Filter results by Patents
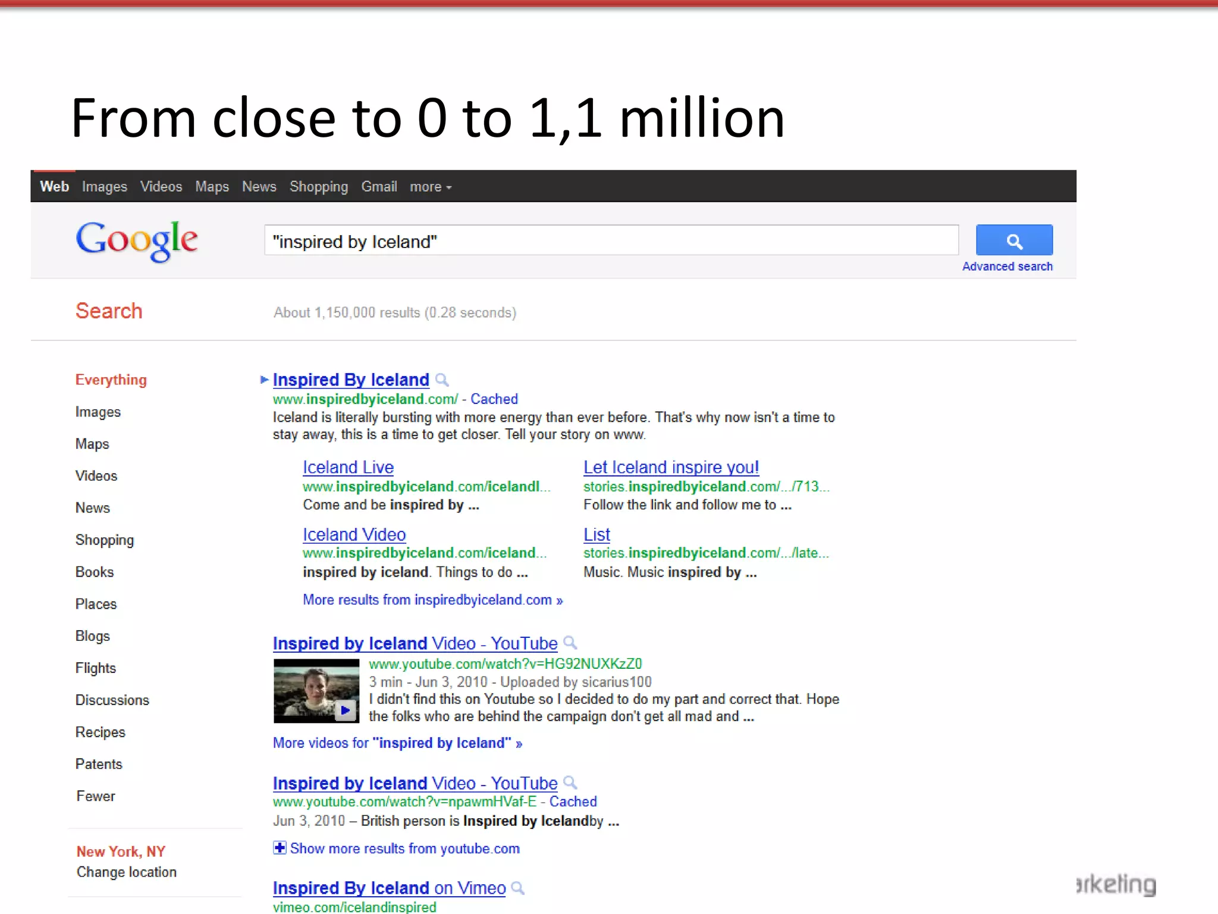The width and height of the screenshot is (1218, 914). click(x=99, y=765)
